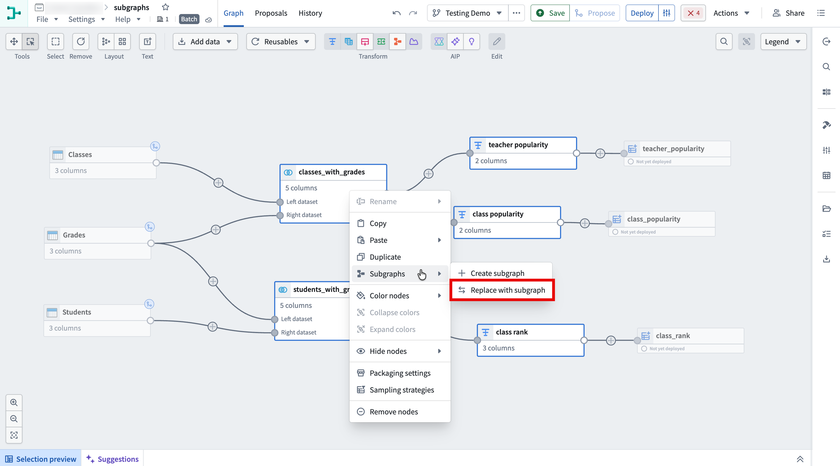Expand the Actions dropdown
Viewport: 840px width, 466px height.
click(731, 13)
